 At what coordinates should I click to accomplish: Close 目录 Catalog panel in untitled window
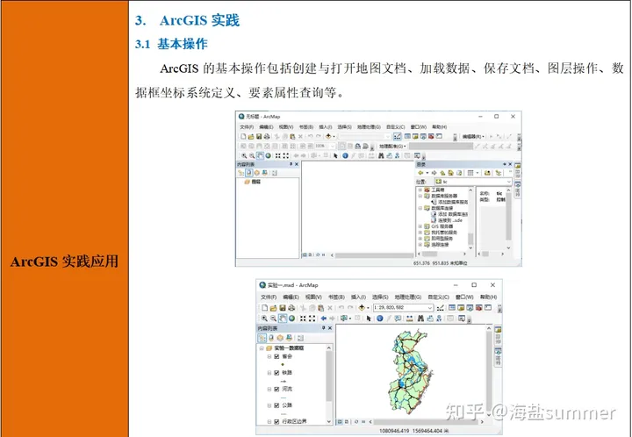tap(510, 164)
